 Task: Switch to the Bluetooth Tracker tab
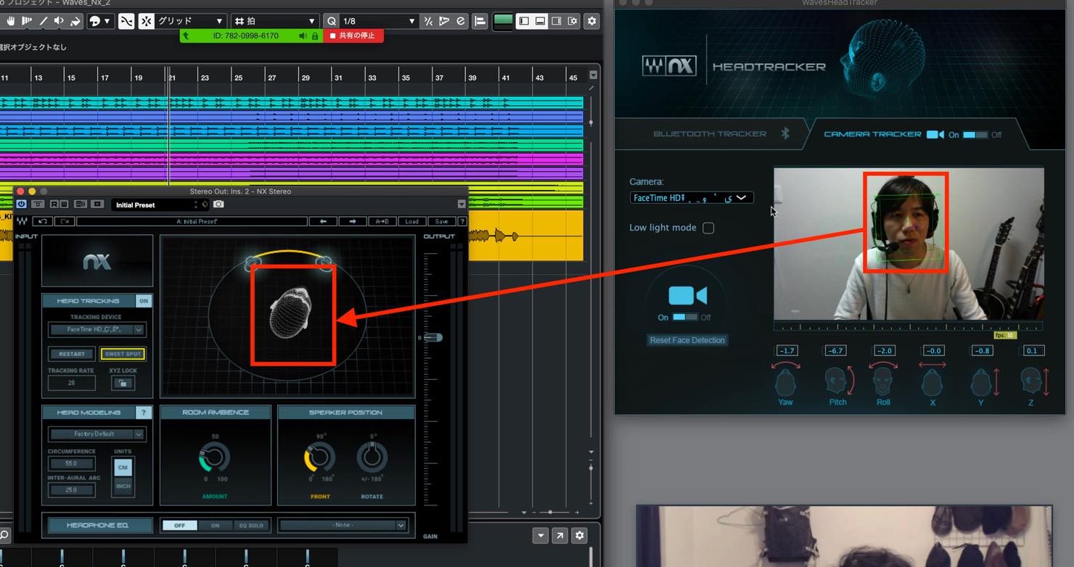point(710,134)
